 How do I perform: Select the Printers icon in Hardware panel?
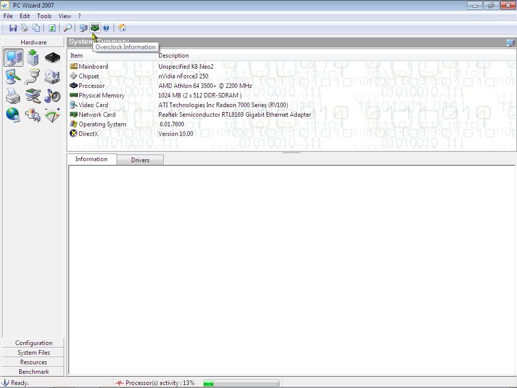click(x=13, y=96)
